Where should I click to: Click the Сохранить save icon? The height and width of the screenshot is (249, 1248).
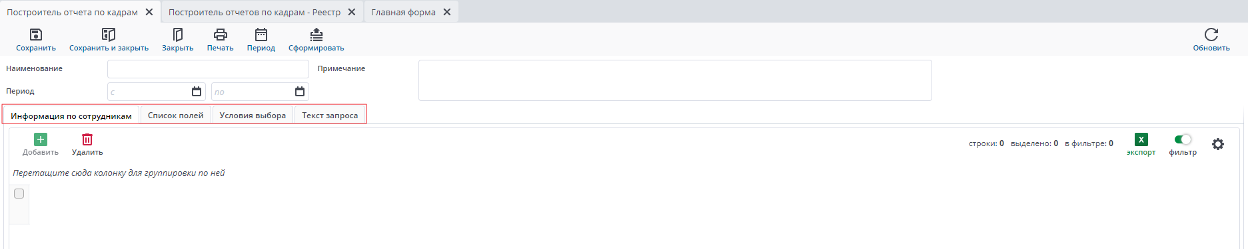(x=36, y=35)
